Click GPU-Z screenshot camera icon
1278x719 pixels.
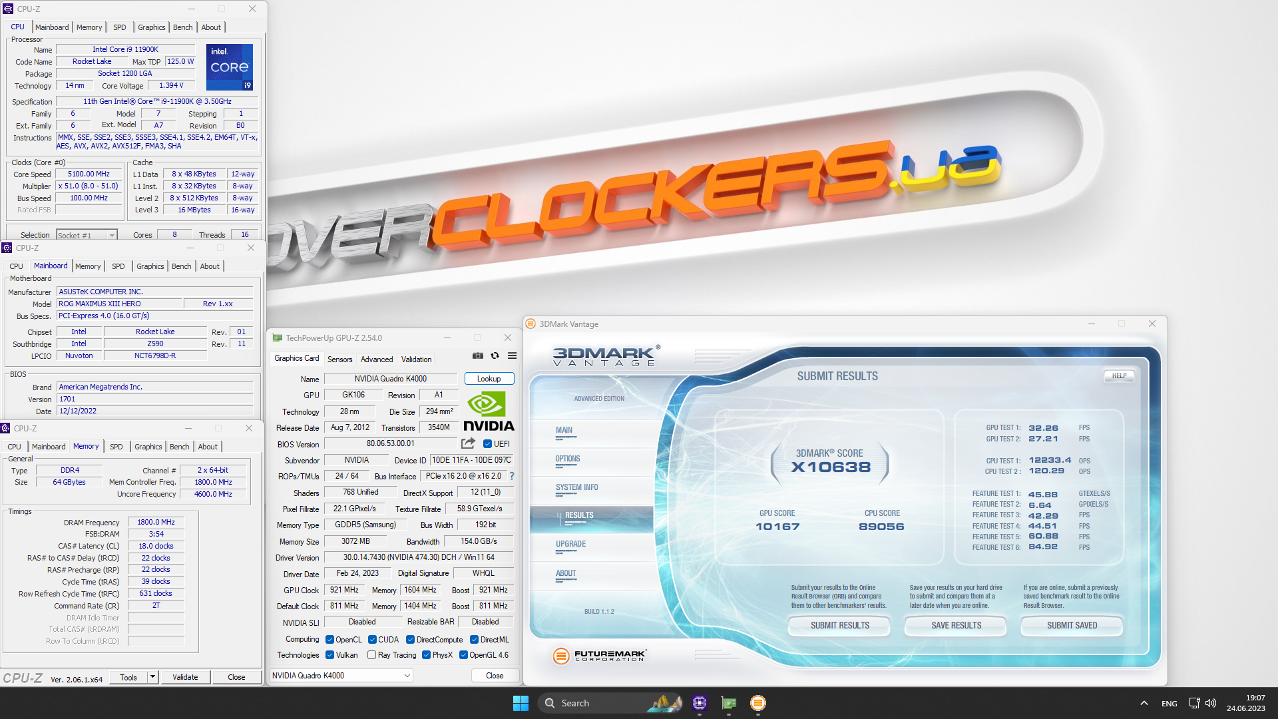(477, 356)
